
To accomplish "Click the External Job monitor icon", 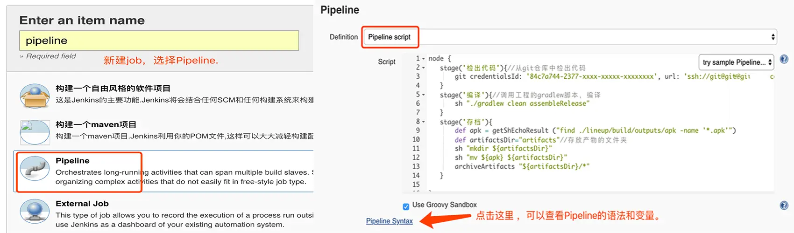I will pos(35,212).
